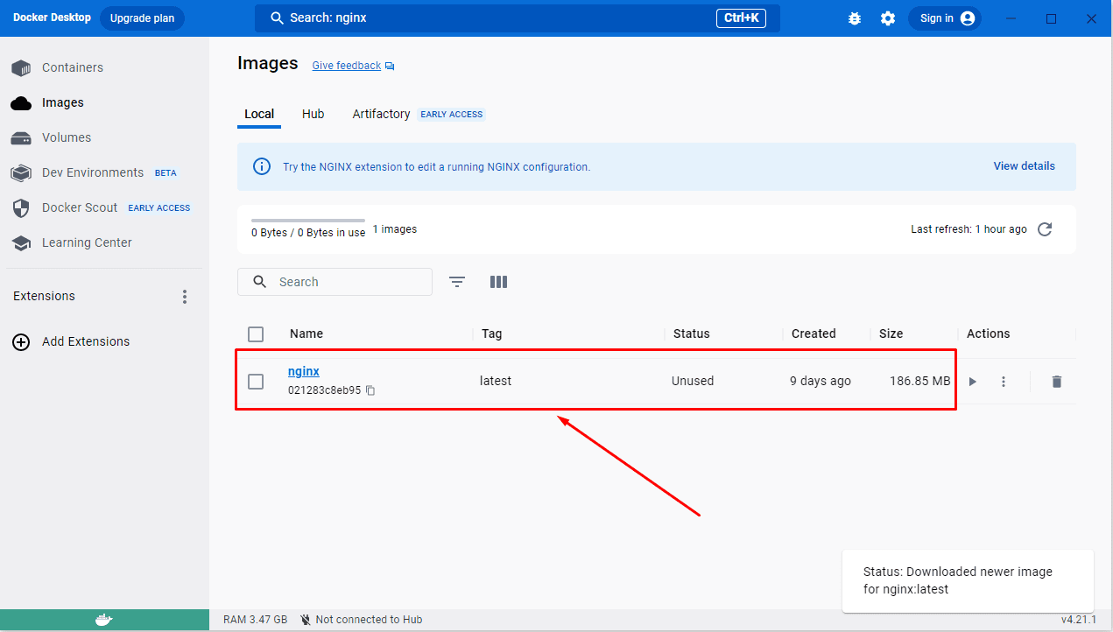
Task: Copy the image ID 021283c8eb95
Action: click(x=370, y=390)
